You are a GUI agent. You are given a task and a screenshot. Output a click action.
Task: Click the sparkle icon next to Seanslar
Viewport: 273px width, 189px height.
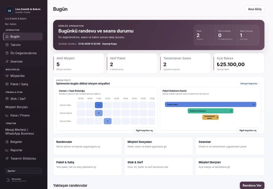pyautogui.click(x=7, y=61)
